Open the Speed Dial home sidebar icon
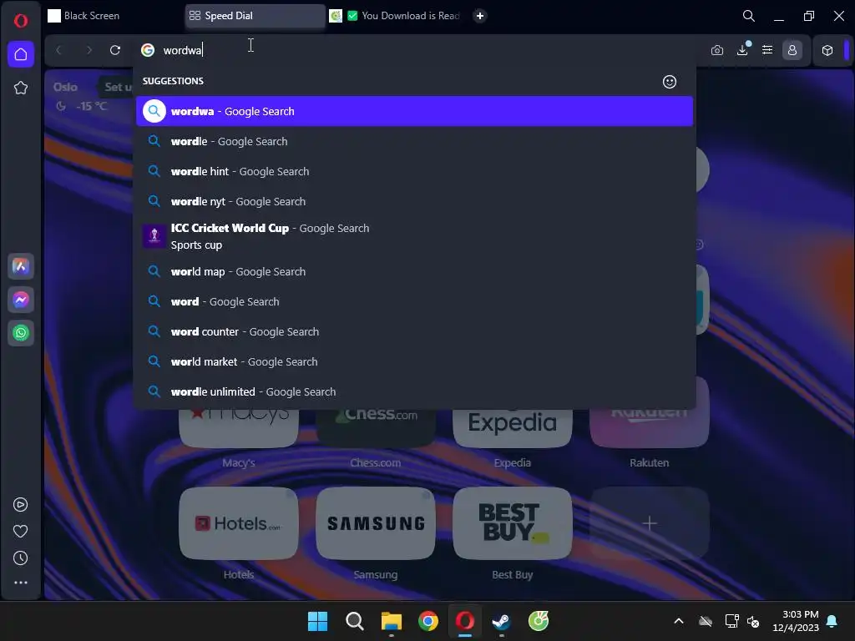The width and height of the screenshot is (855, 641). 21,54
